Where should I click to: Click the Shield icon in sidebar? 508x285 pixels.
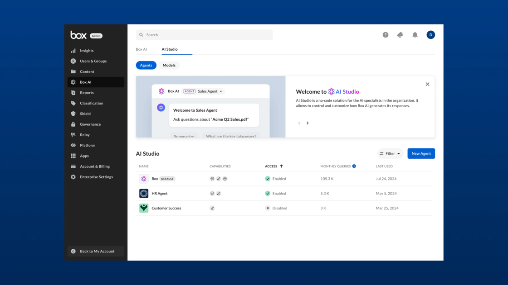73,114
